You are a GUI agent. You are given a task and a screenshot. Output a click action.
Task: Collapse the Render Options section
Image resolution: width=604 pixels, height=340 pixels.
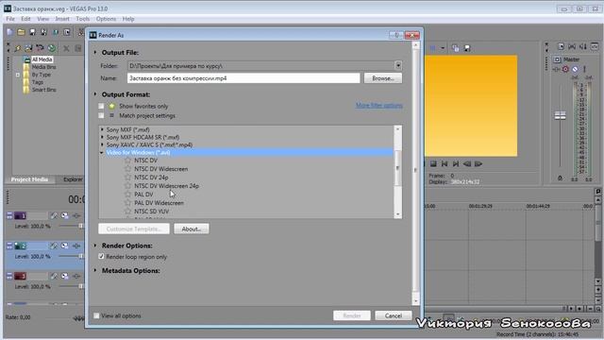[x=95, y=246]
